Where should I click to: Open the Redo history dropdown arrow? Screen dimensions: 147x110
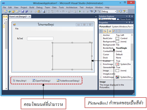[66, 11]
